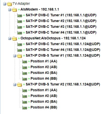Screen dimensions: 110x114
Task: Select SAT>IP DVB-S Tuner #2 (192.168.1.124@UDP)
Action: point(63,84)
